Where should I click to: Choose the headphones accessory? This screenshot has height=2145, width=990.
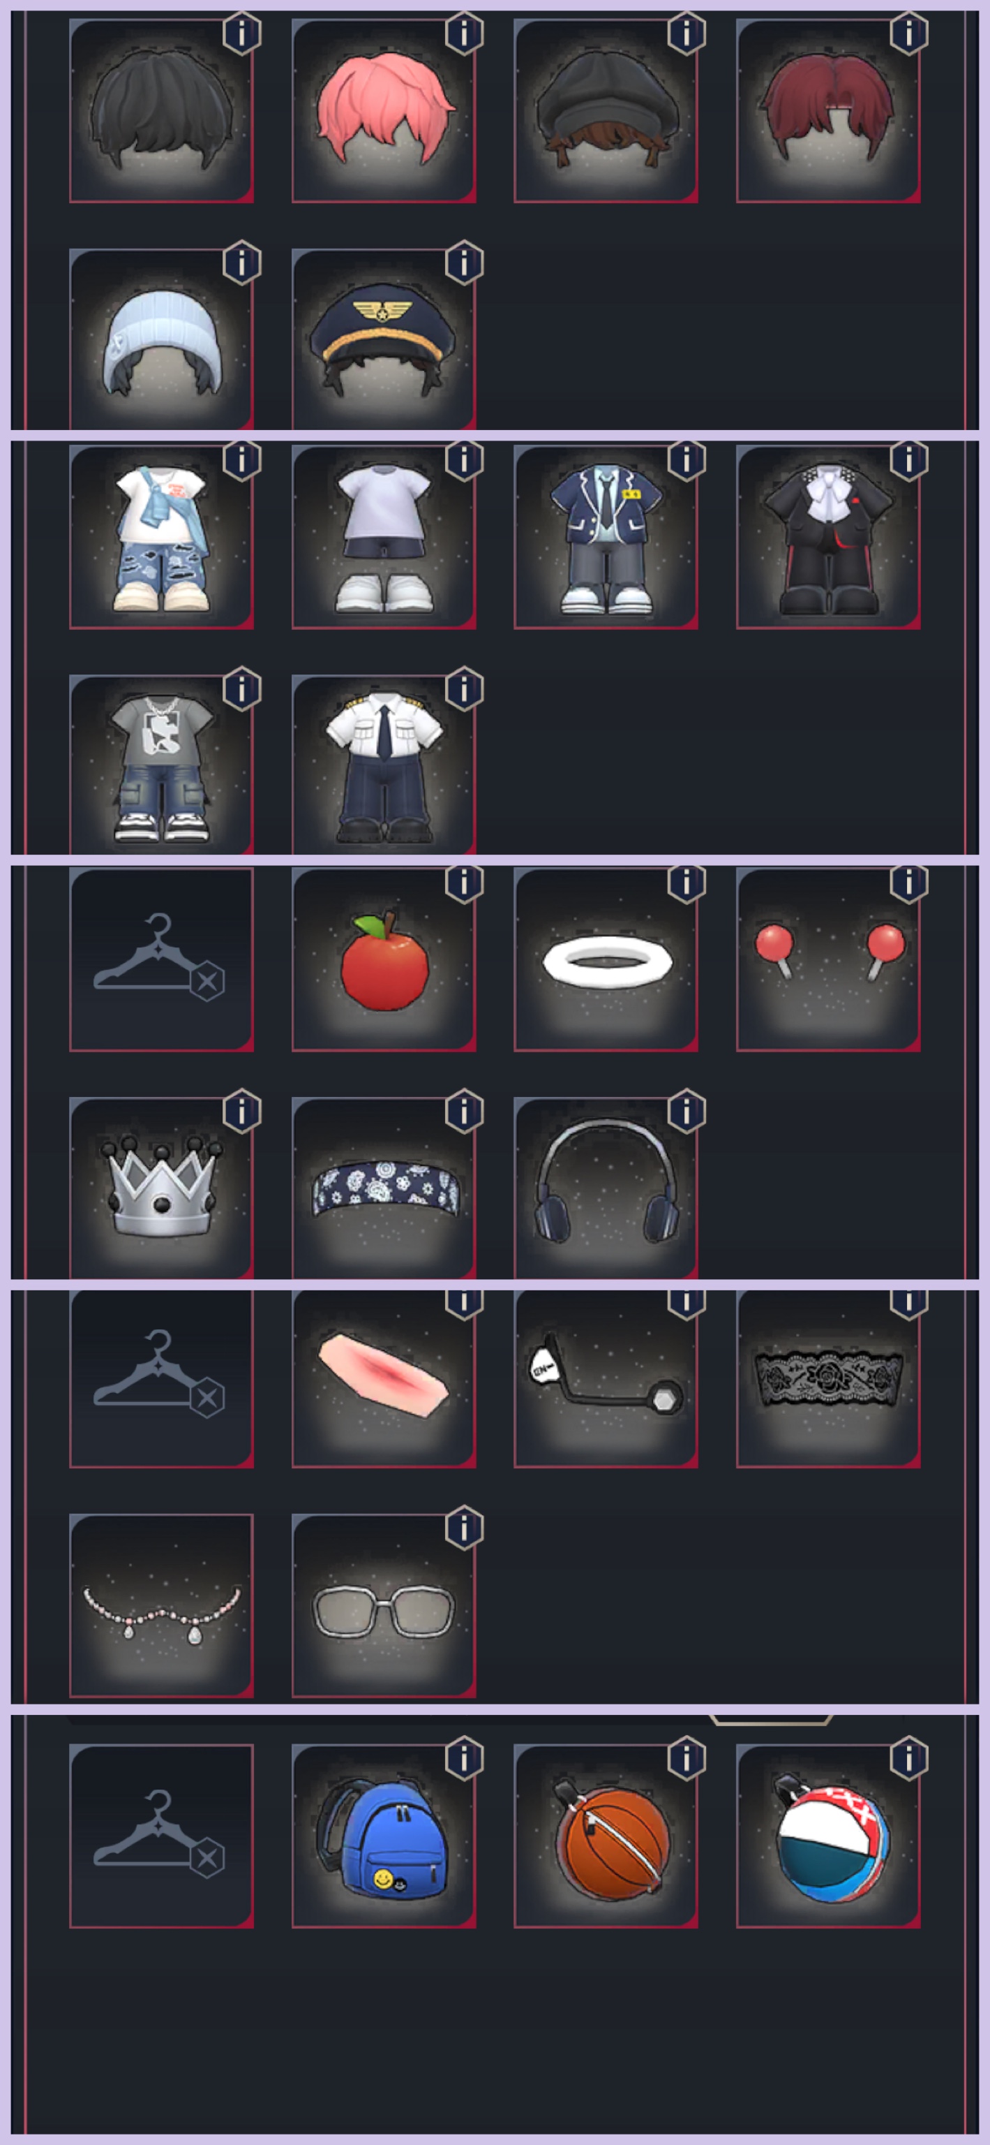606,1188
